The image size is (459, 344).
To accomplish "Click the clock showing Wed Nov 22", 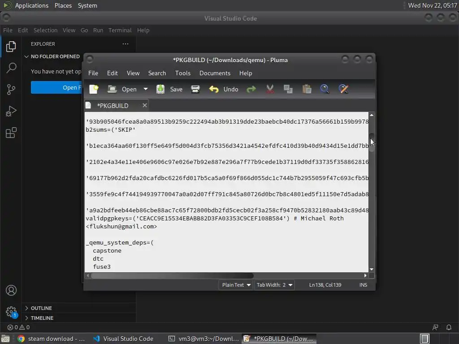I will [x=433, y=5].
